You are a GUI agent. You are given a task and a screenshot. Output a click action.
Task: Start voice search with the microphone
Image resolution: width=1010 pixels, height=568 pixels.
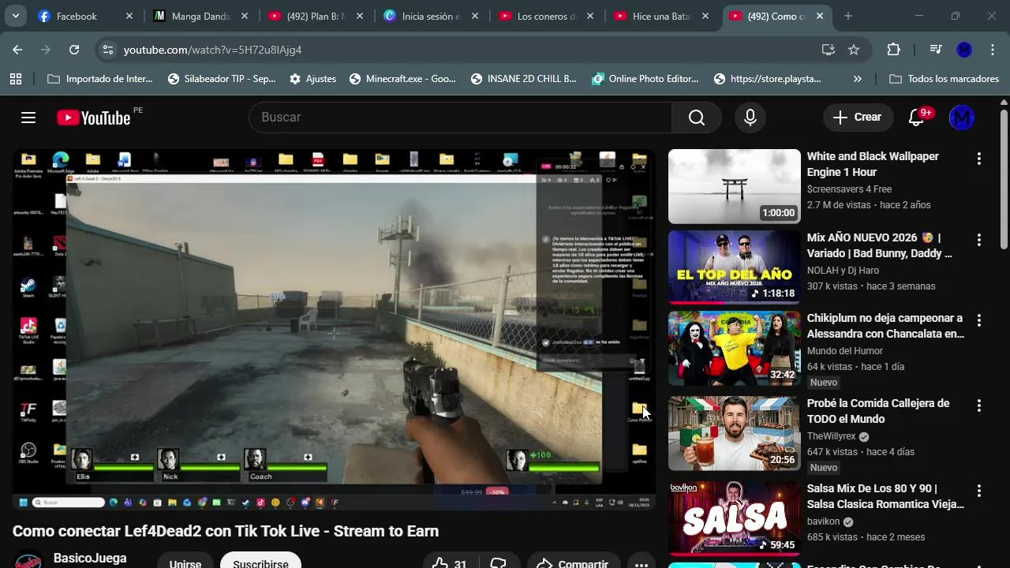coord(750,118)
